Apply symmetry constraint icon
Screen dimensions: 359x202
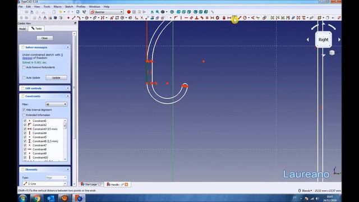[x=212, y=17]
